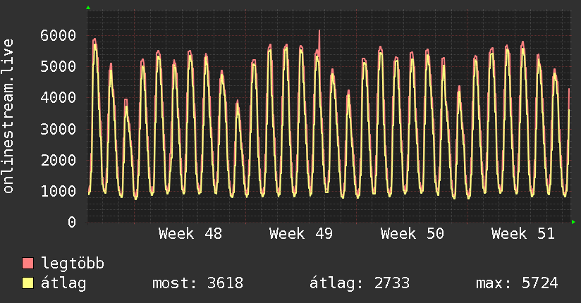This screenshot has width=581, height=303.
Task: Click the yellow átlag legend swatch
Action: coord(28,283)
